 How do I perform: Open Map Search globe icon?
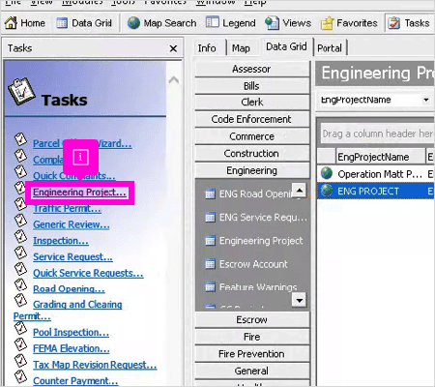pos(133,23)
